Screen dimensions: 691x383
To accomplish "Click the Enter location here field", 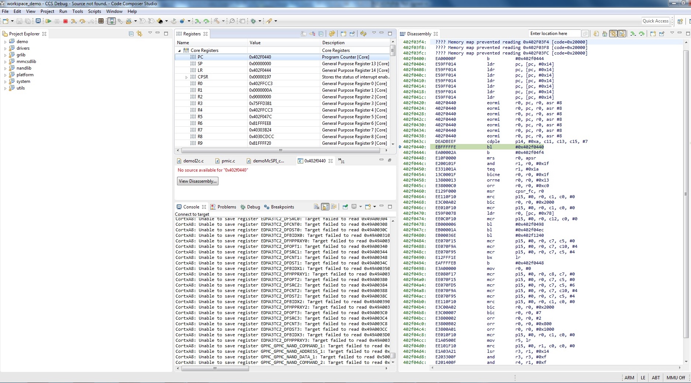I will click(554, 34).
